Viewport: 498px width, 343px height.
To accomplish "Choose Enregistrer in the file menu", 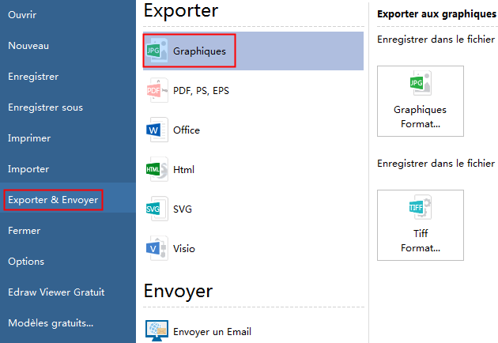I will click(33, 77).
